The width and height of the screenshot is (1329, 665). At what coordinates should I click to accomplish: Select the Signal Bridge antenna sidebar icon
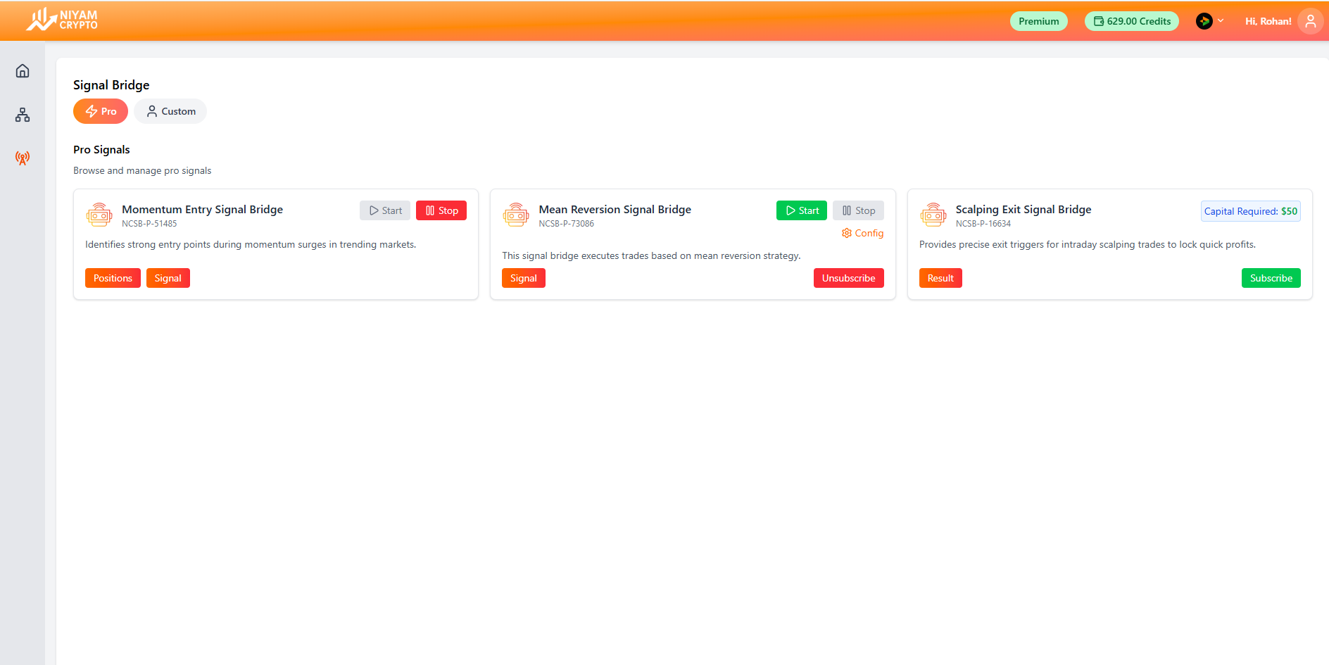[x=23, y=158]
